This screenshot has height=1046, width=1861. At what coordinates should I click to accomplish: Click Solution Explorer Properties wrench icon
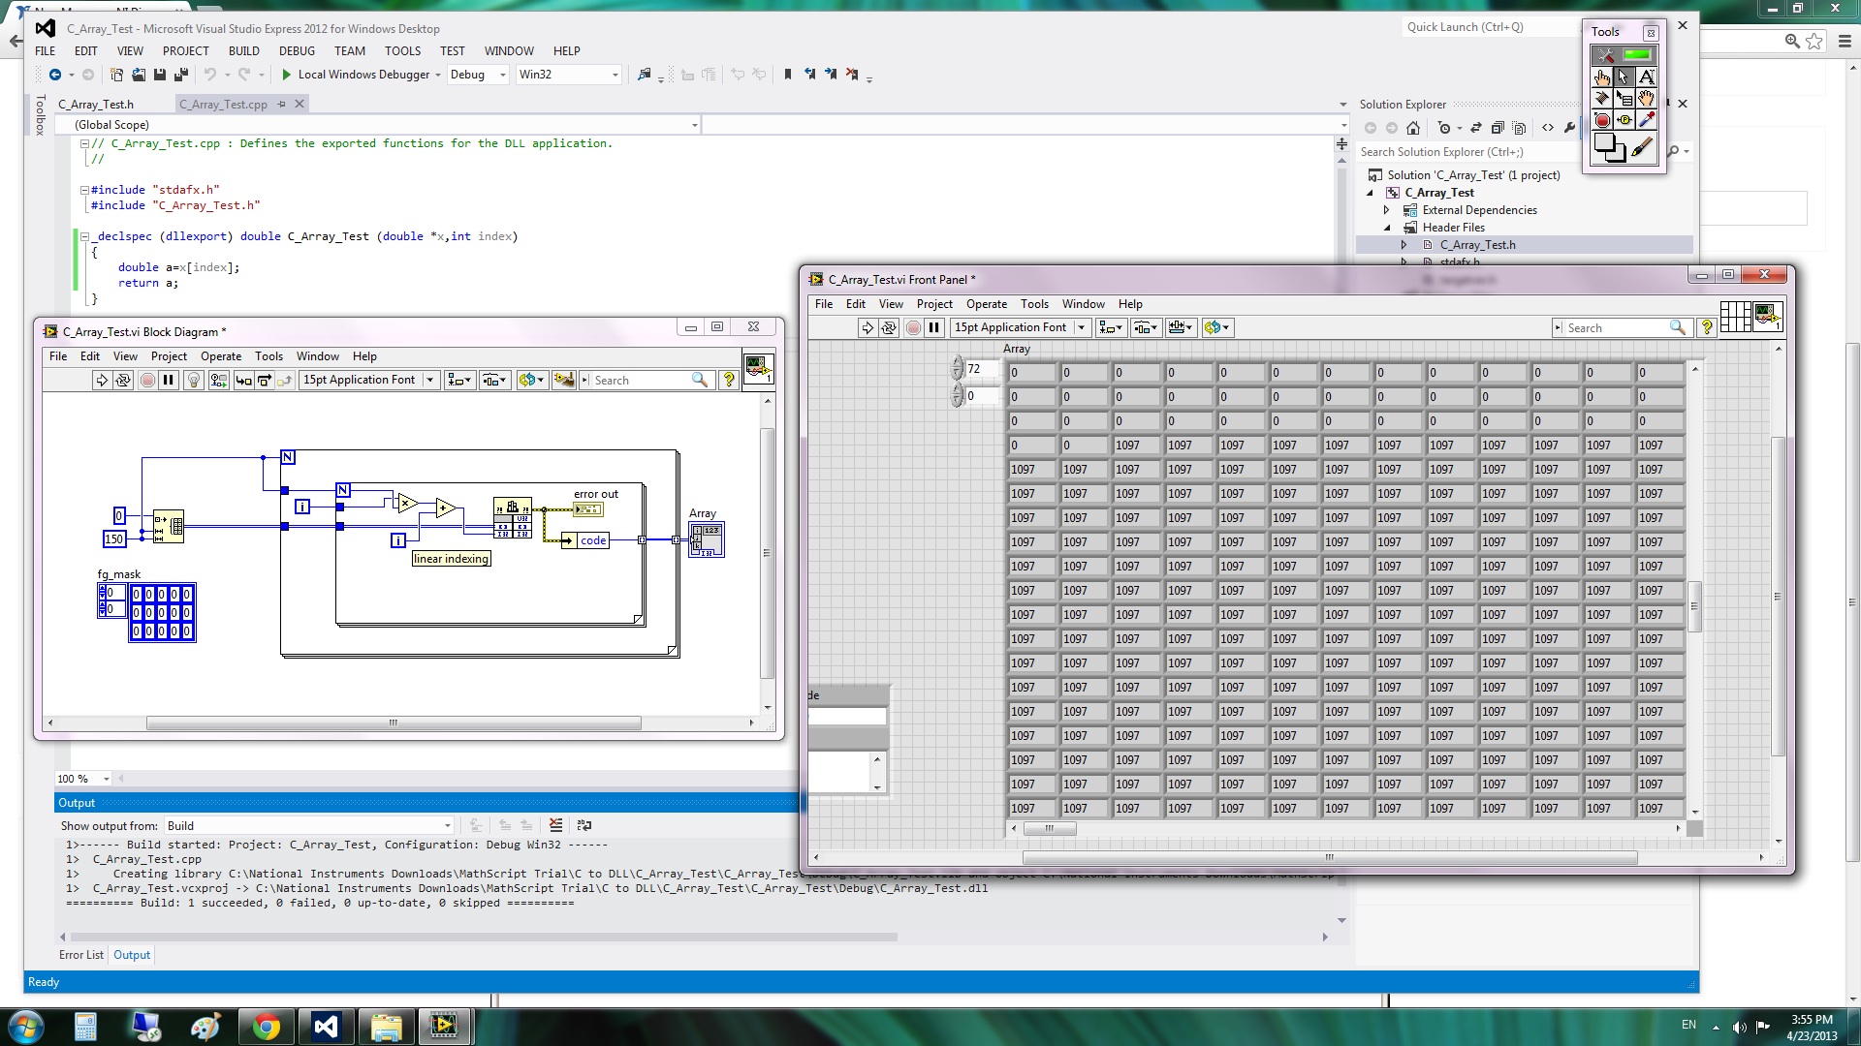[1569, 128]
